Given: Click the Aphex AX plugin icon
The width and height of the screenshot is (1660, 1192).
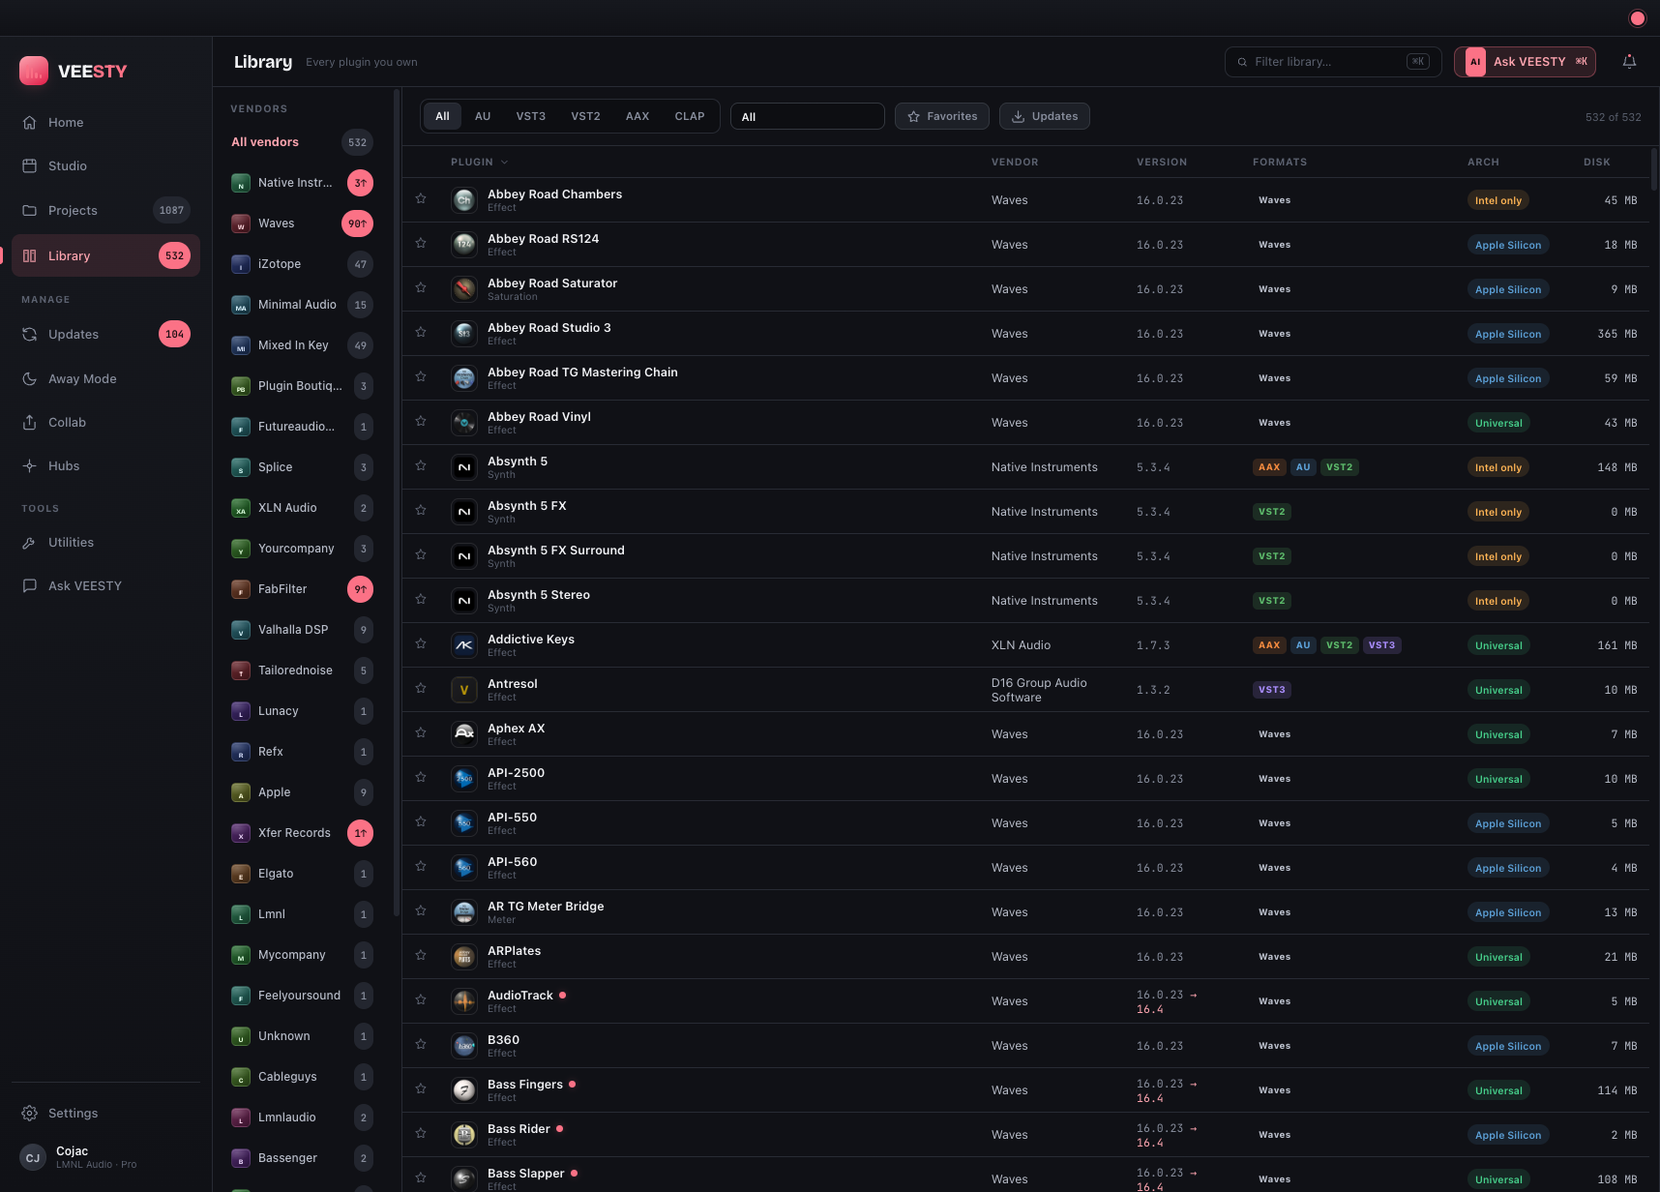Looking at the screenshot, I should tap(464, 734).
